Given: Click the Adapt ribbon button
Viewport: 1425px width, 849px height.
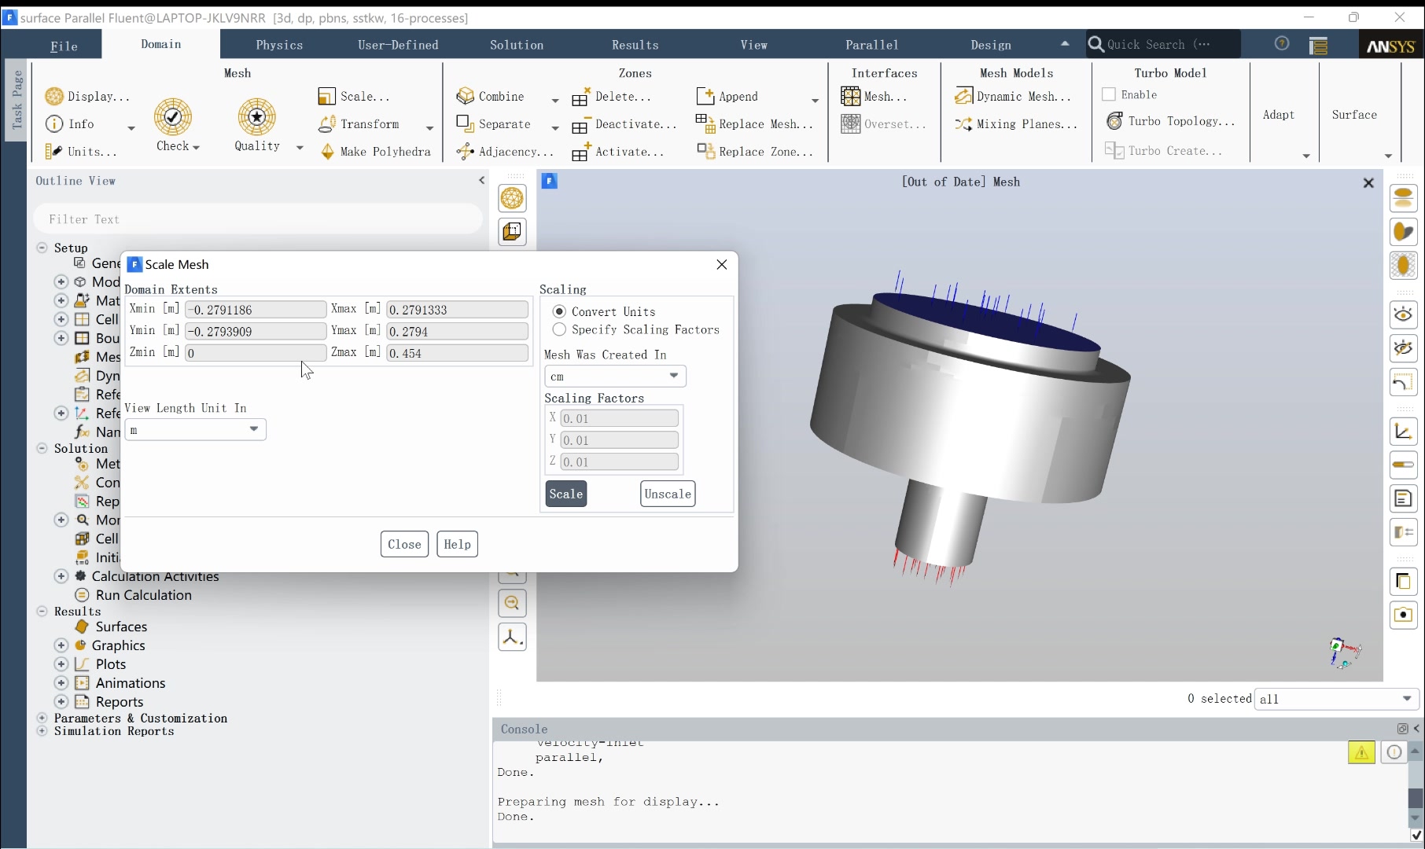Looking at the screenshot, I should (1279, 115).
